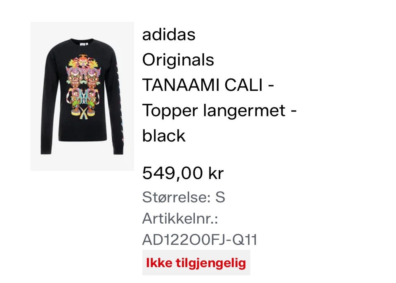Viewport: 396px width, 283px height.
Task: Open the black sweatshirt product thumbnail
Action: pyautogui.click(x=82, y=96)
